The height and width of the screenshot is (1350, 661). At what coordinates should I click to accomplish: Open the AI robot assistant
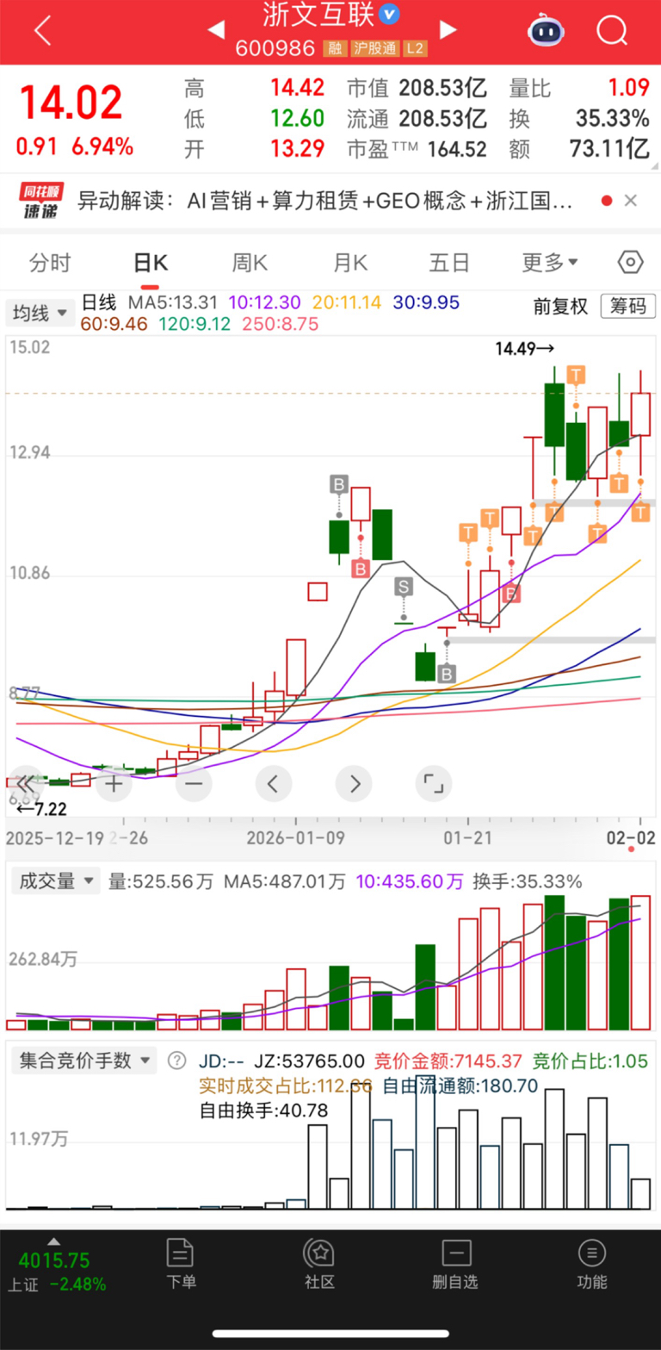tap(546, 31)
